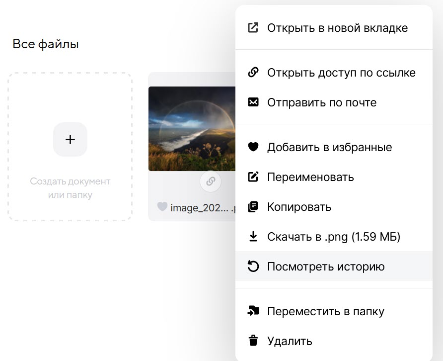The height and width of the screenshot is (361, 443).
Task: Click the history clock icon beside "Посмотреть историю"
Action: (253, 267)
